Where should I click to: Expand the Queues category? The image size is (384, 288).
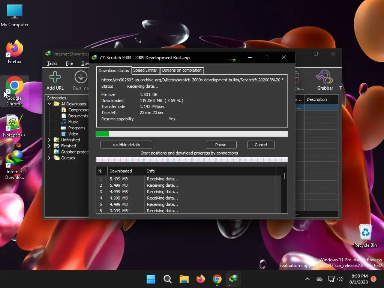pyautogui.click(x=49, y=158)
